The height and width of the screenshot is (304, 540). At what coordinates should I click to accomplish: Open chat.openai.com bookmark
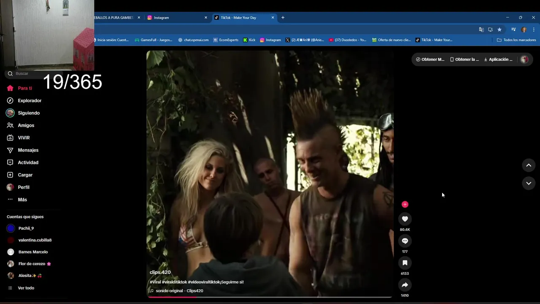(x=193, y=40)
